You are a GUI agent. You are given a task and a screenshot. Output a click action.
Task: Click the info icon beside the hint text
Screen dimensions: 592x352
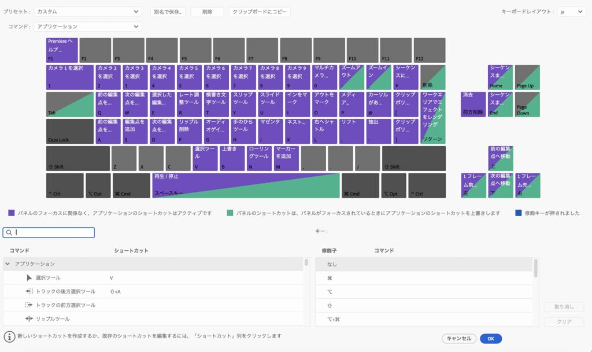(9, 336)
